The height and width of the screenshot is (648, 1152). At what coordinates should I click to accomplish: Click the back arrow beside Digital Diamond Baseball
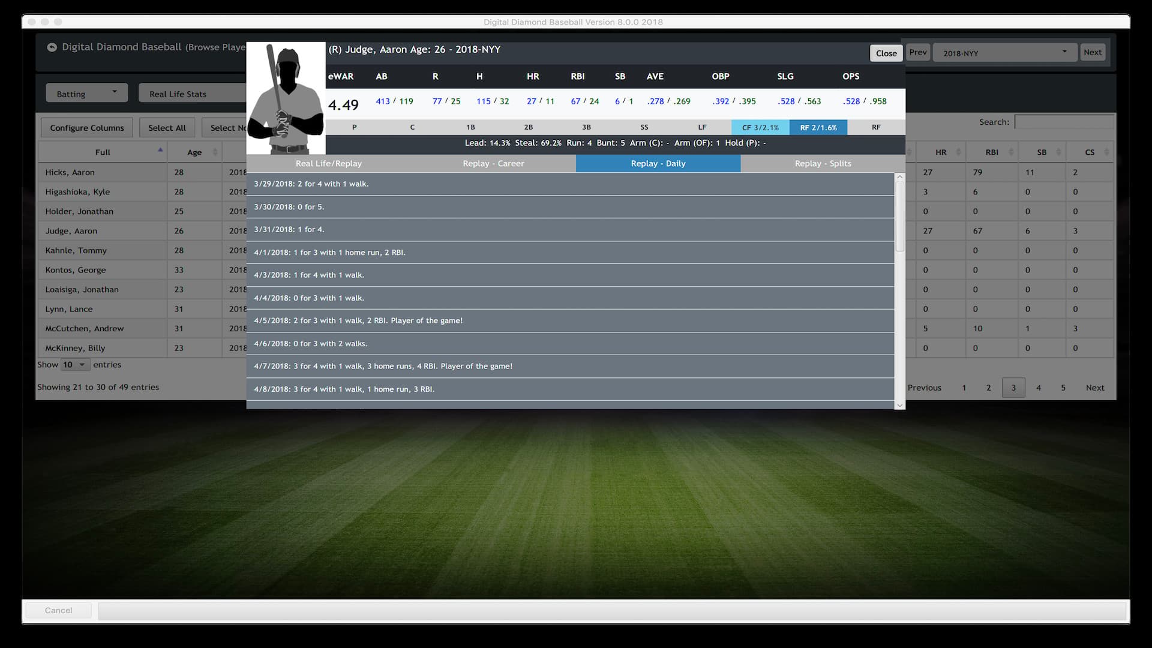point(52,47)
